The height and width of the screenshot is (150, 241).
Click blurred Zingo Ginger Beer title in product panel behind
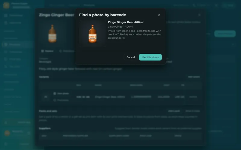(x=57, y=15)
